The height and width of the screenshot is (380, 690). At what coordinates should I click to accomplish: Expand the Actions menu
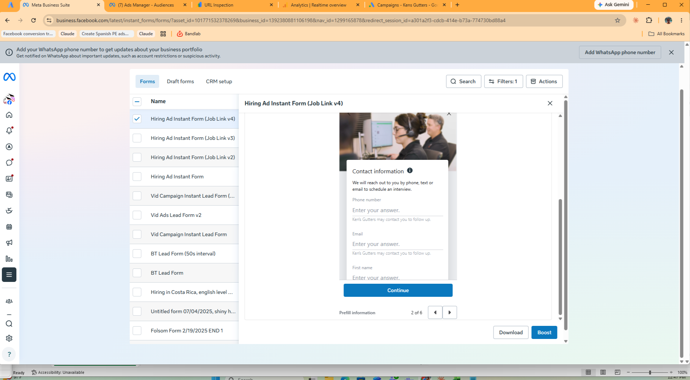[x=544, y=81]
